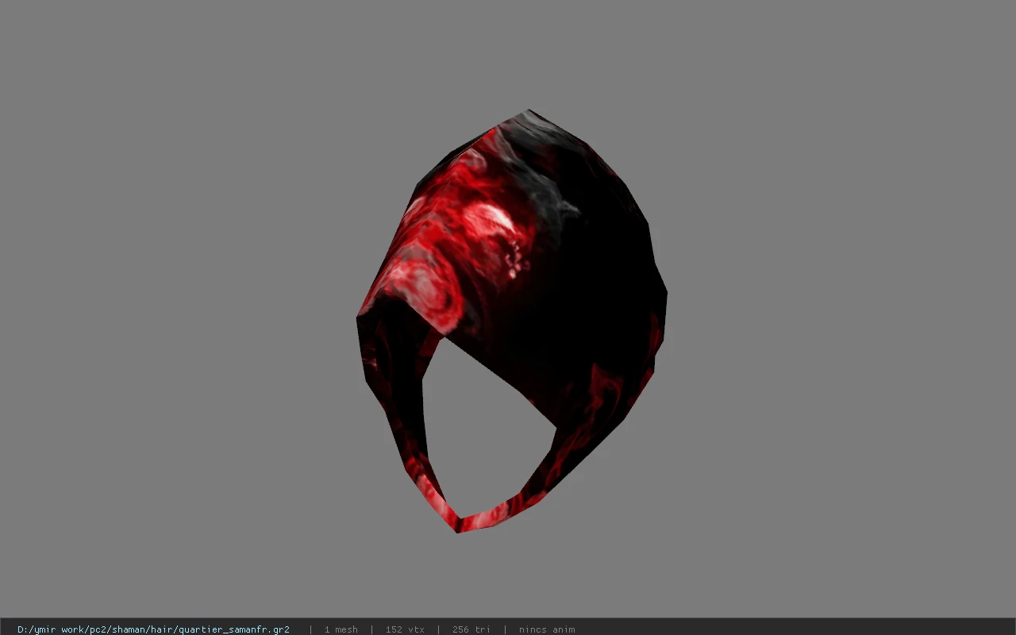The width and height of the screenshot is (1016, 635).
Task: Click the '256 tri' triangle count
Action: (471, 629)
